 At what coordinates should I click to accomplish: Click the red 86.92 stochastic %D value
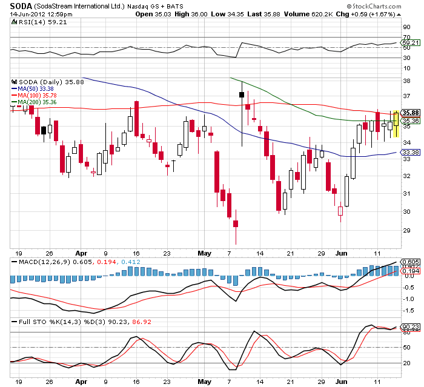coord(142,322)
